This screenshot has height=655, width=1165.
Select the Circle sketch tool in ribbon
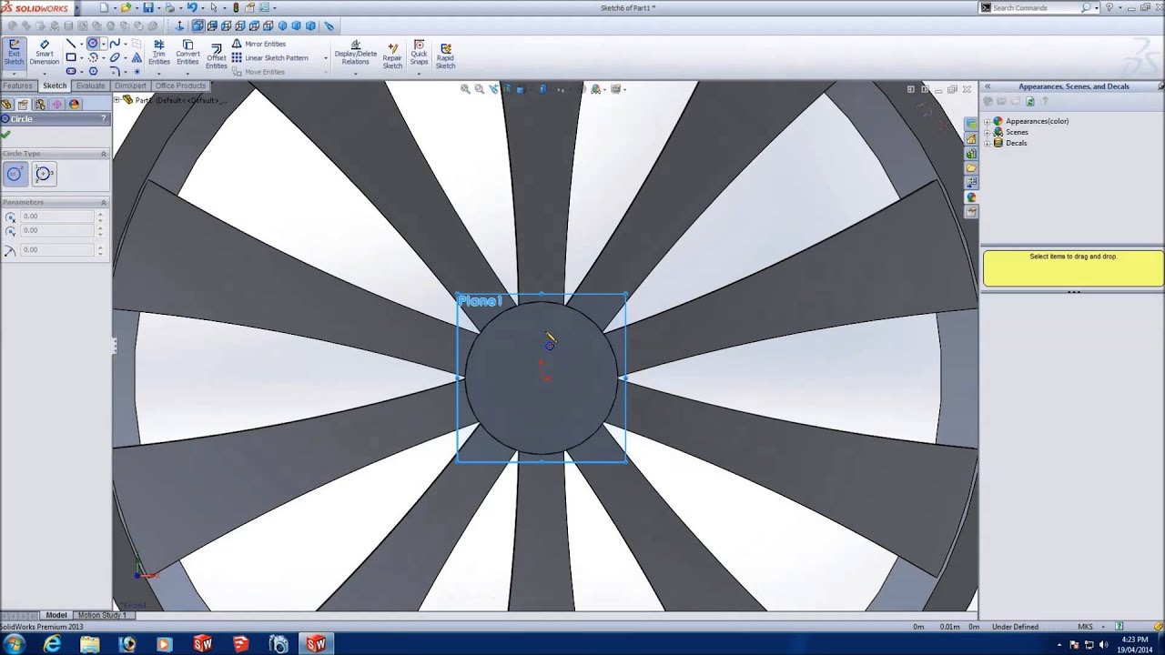coord(93,44)
